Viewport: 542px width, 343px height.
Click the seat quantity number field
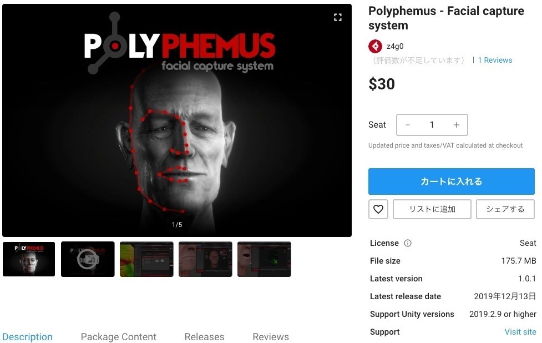click(x=432, y=125)
